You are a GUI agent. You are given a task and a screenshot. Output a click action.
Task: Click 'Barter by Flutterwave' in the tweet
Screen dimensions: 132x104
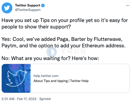(x=97, y=39)
